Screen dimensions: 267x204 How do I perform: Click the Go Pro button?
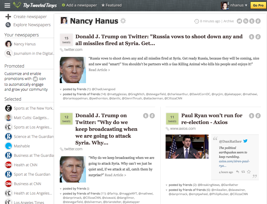258,5
